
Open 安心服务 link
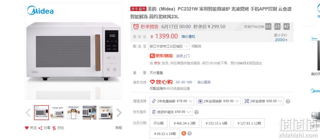coord(204,82)
